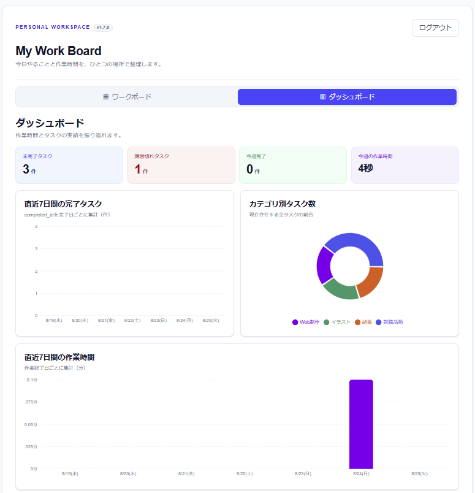This screenshot has width=475, height=493.
Task: Click the v1.7.0 version badge
Action: 103,28
